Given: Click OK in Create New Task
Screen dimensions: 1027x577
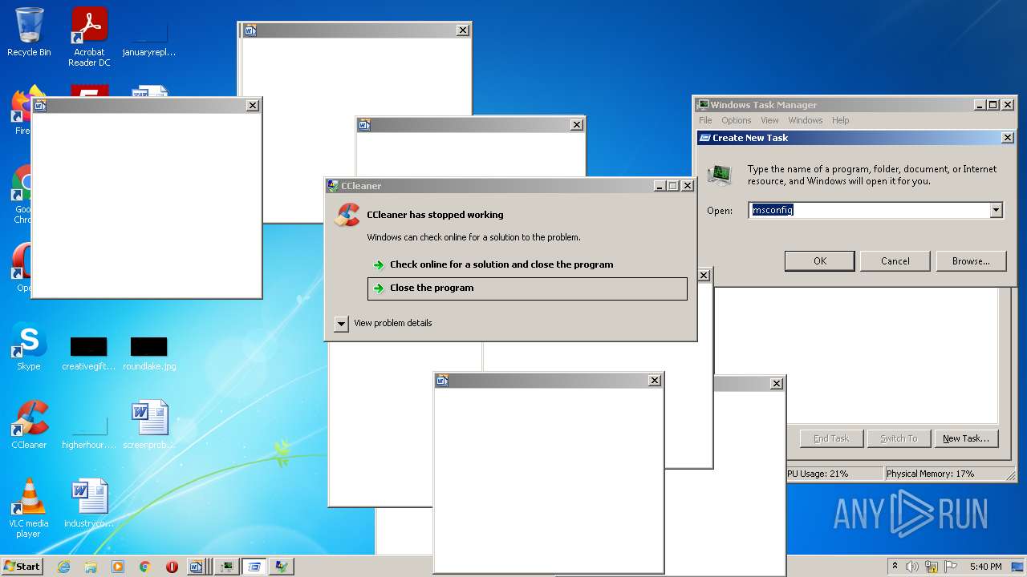Looking at the screenshot, I should tap(819, 260).
